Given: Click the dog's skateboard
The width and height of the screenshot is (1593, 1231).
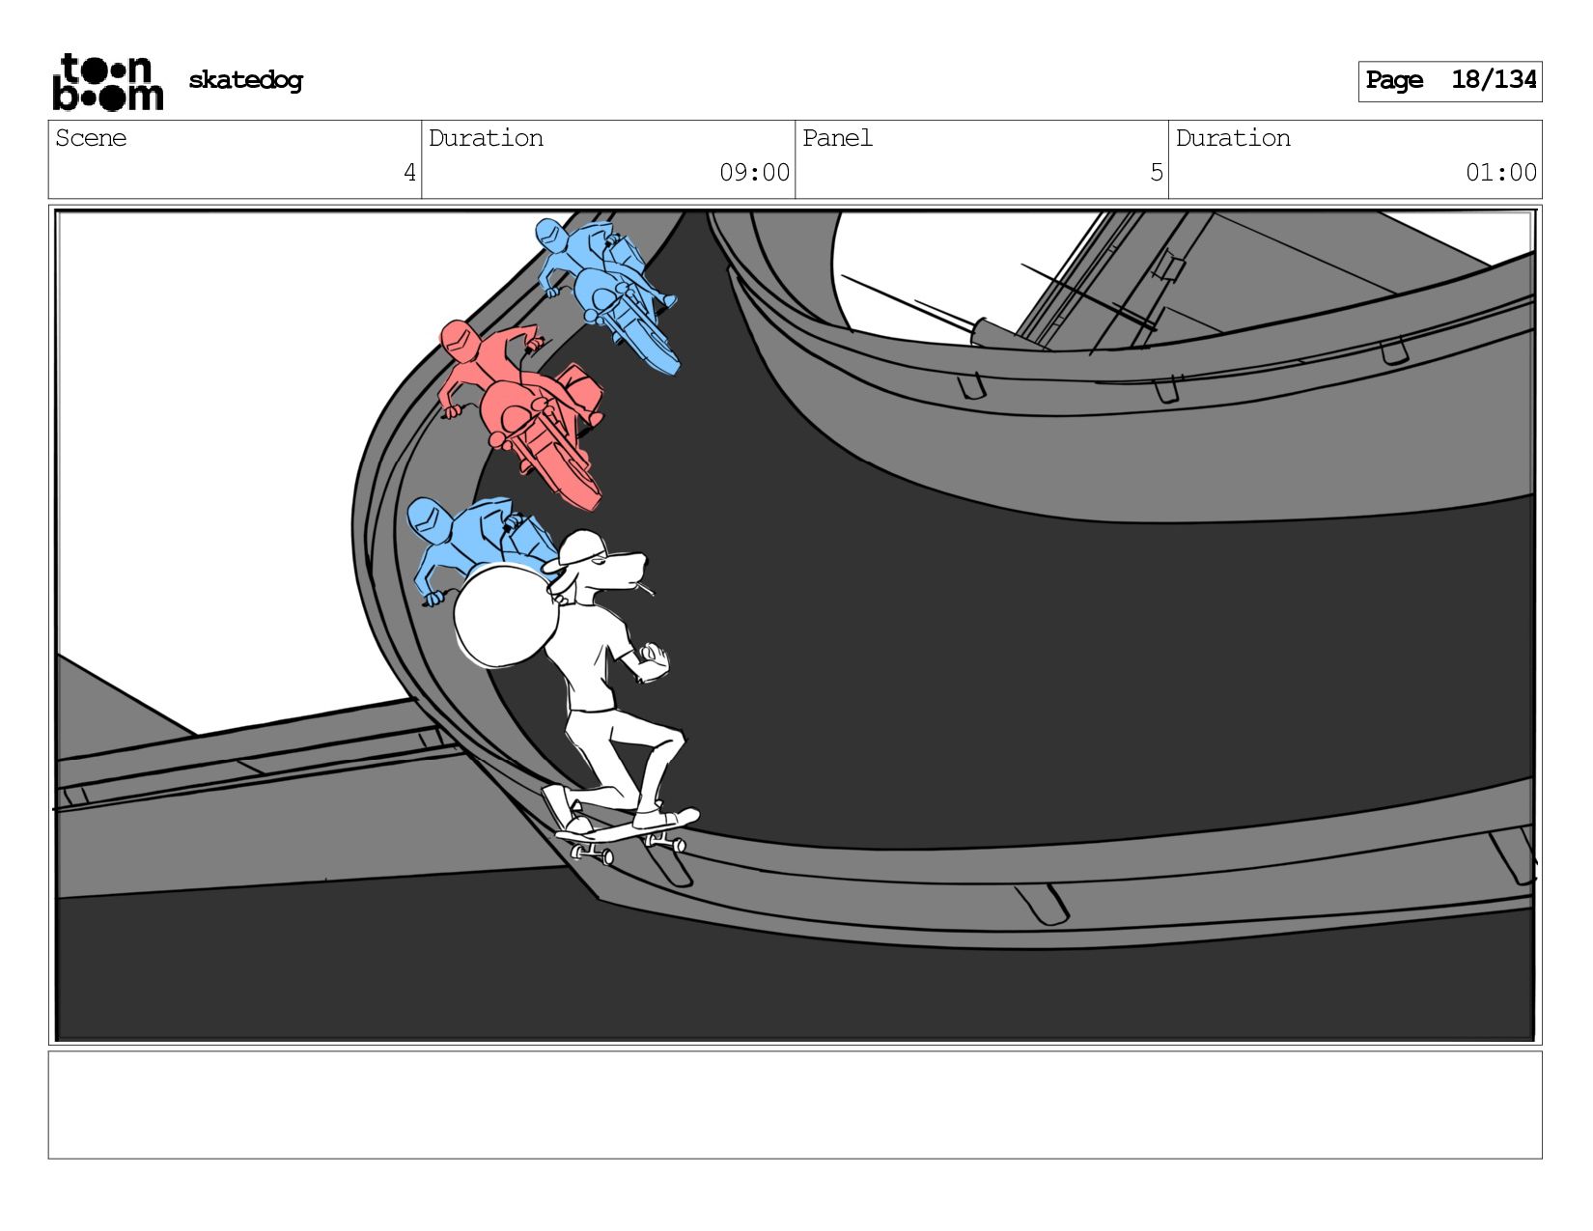Looking at the screenshot, I should [627, 835].
